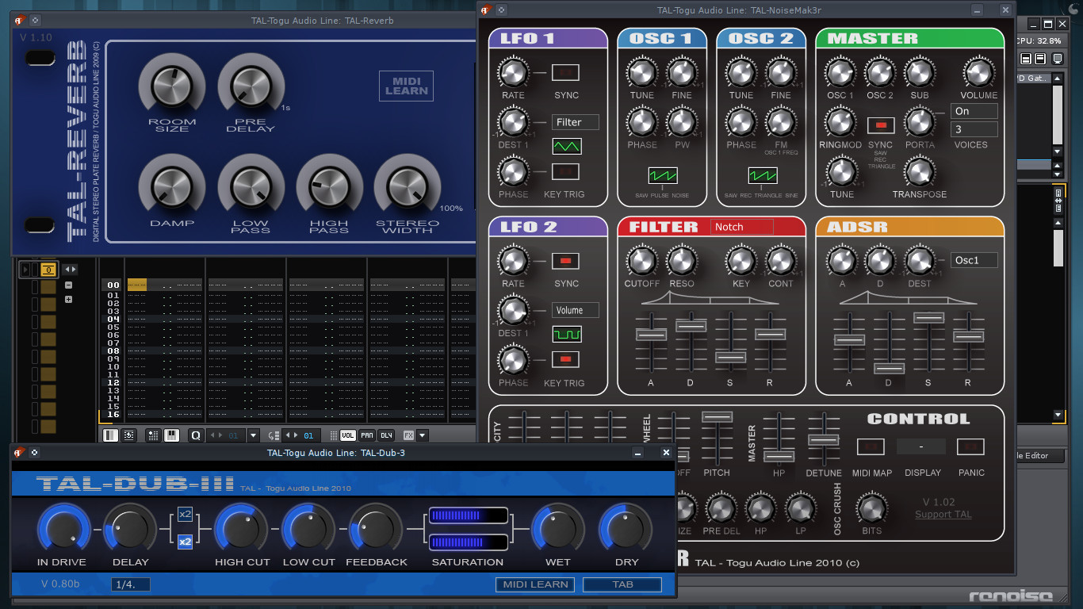
Task: Toggle LFO 2 SYNC switch
Action: click(x=565, y=261)
